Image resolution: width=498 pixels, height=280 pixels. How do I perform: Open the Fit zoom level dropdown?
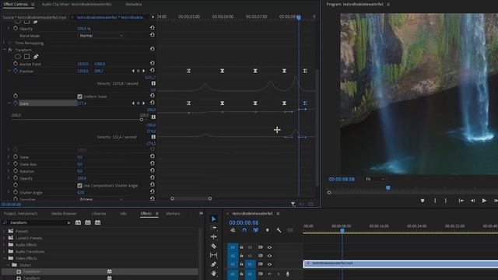point(375,179)
